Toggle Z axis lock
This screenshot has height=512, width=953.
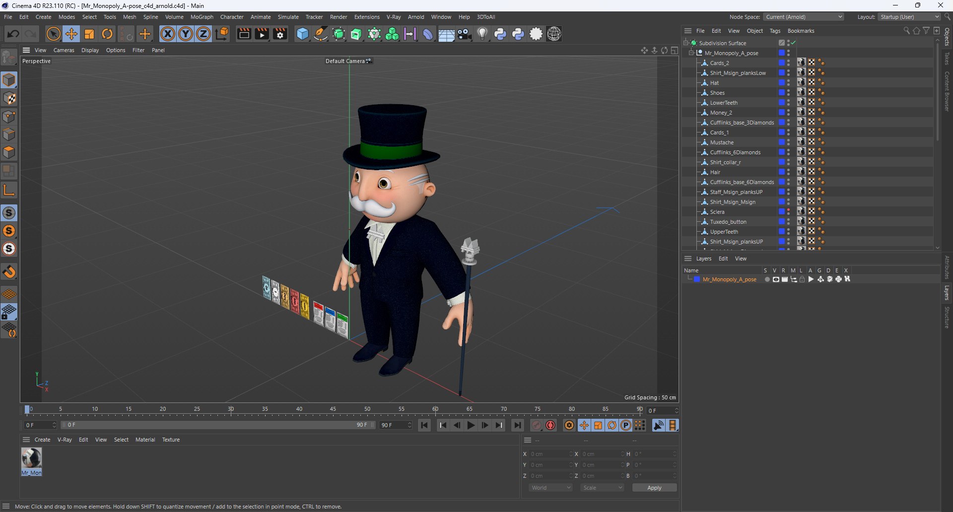204,34
